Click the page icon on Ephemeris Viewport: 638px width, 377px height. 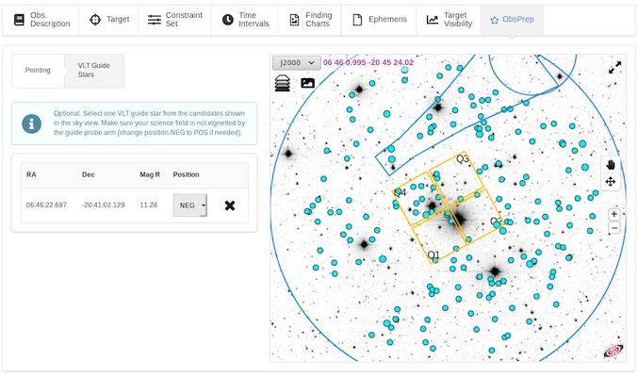coord(357,20)
